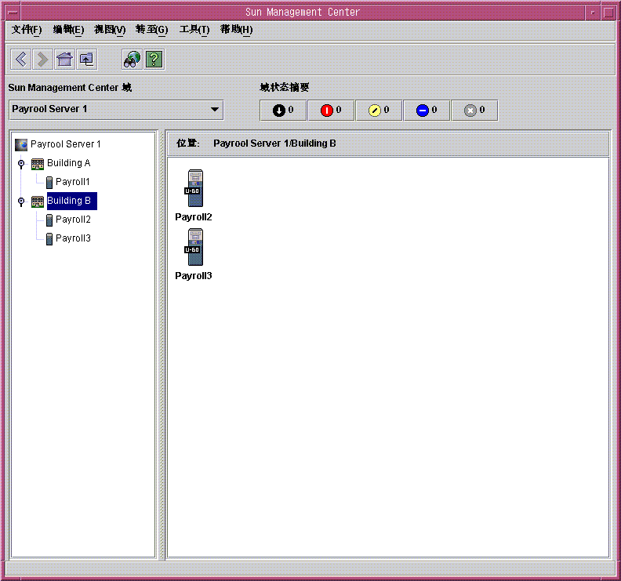Open the 编辑(E) menu
621x581 pixels.
(x=68, y=30)
